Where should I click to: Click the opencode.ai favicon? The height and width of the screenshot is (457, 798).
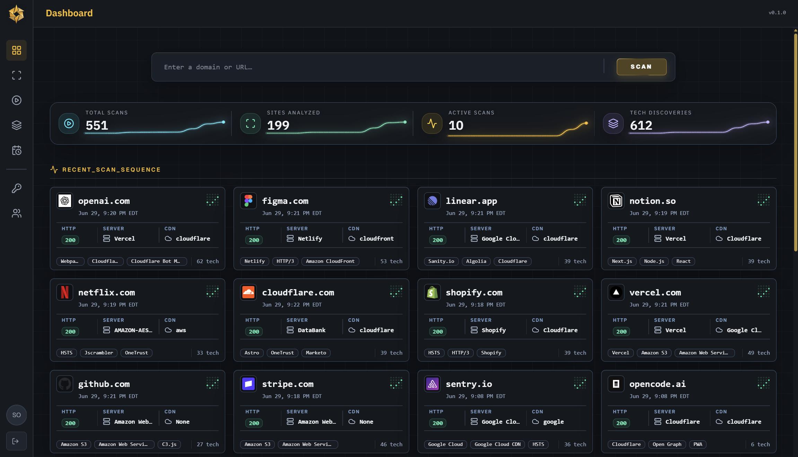tap(616, 384)
